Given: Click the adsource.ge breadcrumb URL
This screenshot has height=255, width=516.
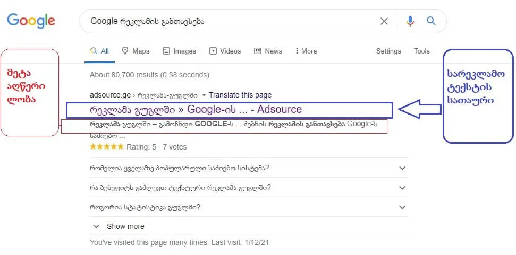Looking at the screenshot, I should (x=143, y=95).
